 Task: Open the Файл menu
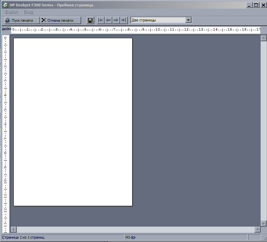[x=11, y=12]
